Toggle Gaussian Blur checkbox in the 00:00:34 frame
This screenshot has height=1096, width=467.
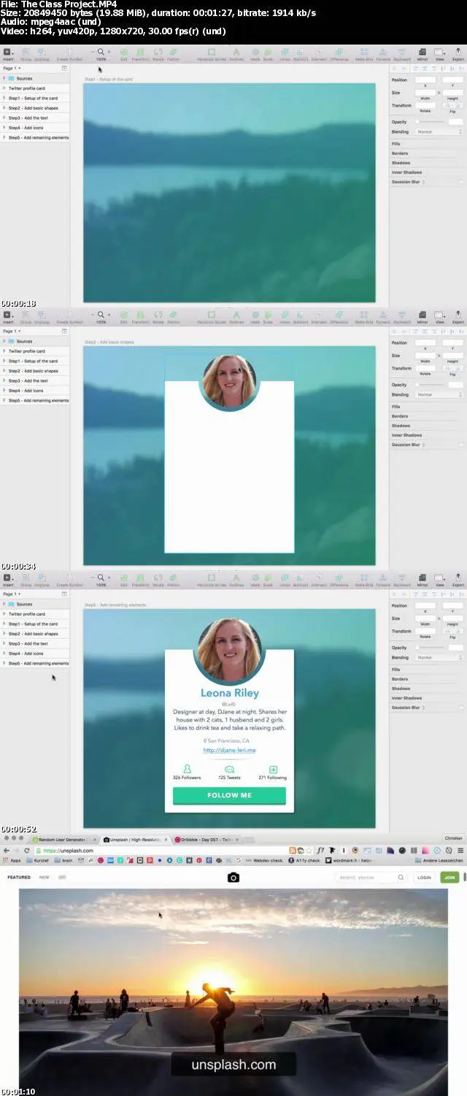pos(461,445)
